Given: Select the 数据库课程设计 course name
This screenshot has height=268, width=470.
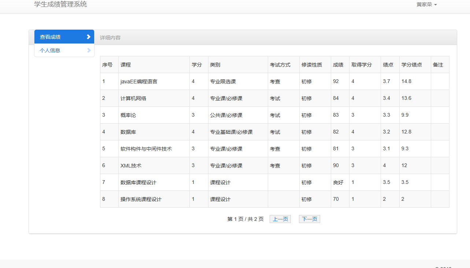Looking at the screenshot, I should 138,182.
